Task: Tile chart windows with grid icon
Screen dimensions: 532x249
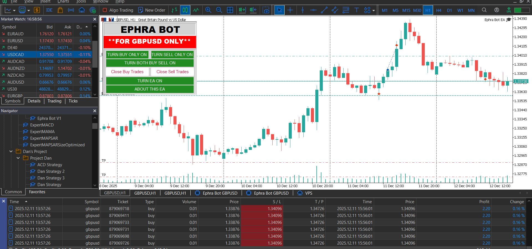Action: [230, 10]
